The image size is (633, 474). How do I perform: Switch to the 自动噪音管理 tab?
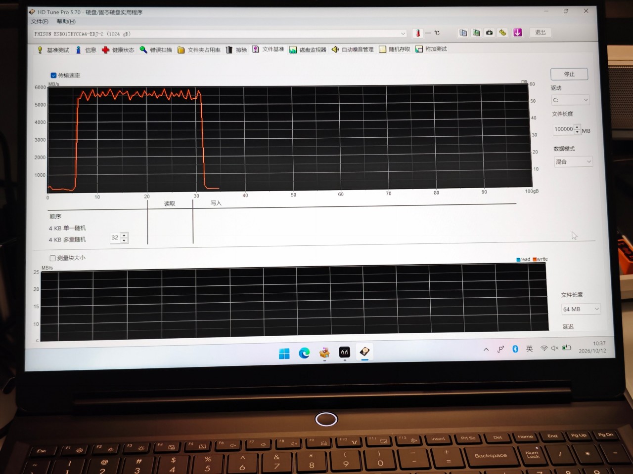[x=353, y=49]
